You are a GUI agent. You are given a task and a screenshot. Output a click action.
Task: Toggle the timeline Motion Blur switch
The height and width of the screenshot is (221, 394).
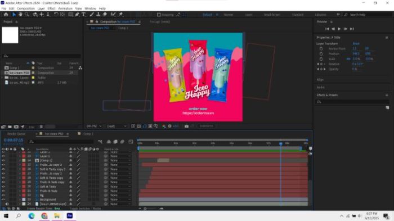(x=122, y=142)
